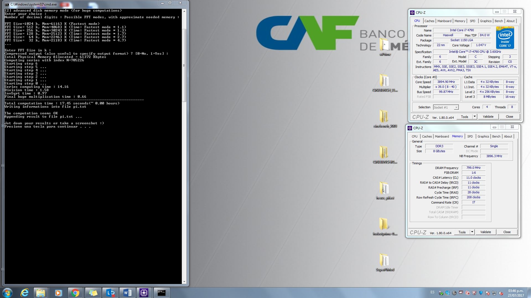This screenshot has height=298, width=531.
Task: Click the NB Frequency value 3896.3 MHz
Action: [x=494, y=156]
